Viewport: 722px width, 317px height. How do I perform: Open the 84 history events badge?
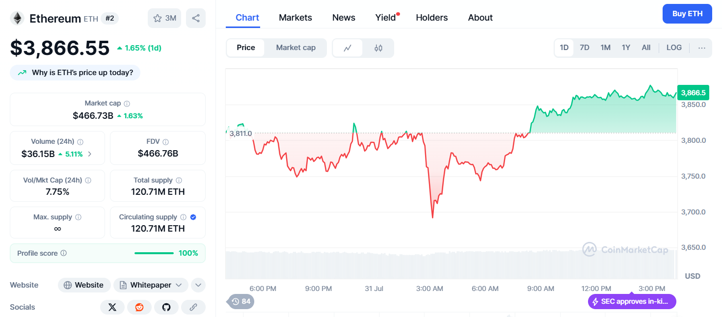coord(241,301)
